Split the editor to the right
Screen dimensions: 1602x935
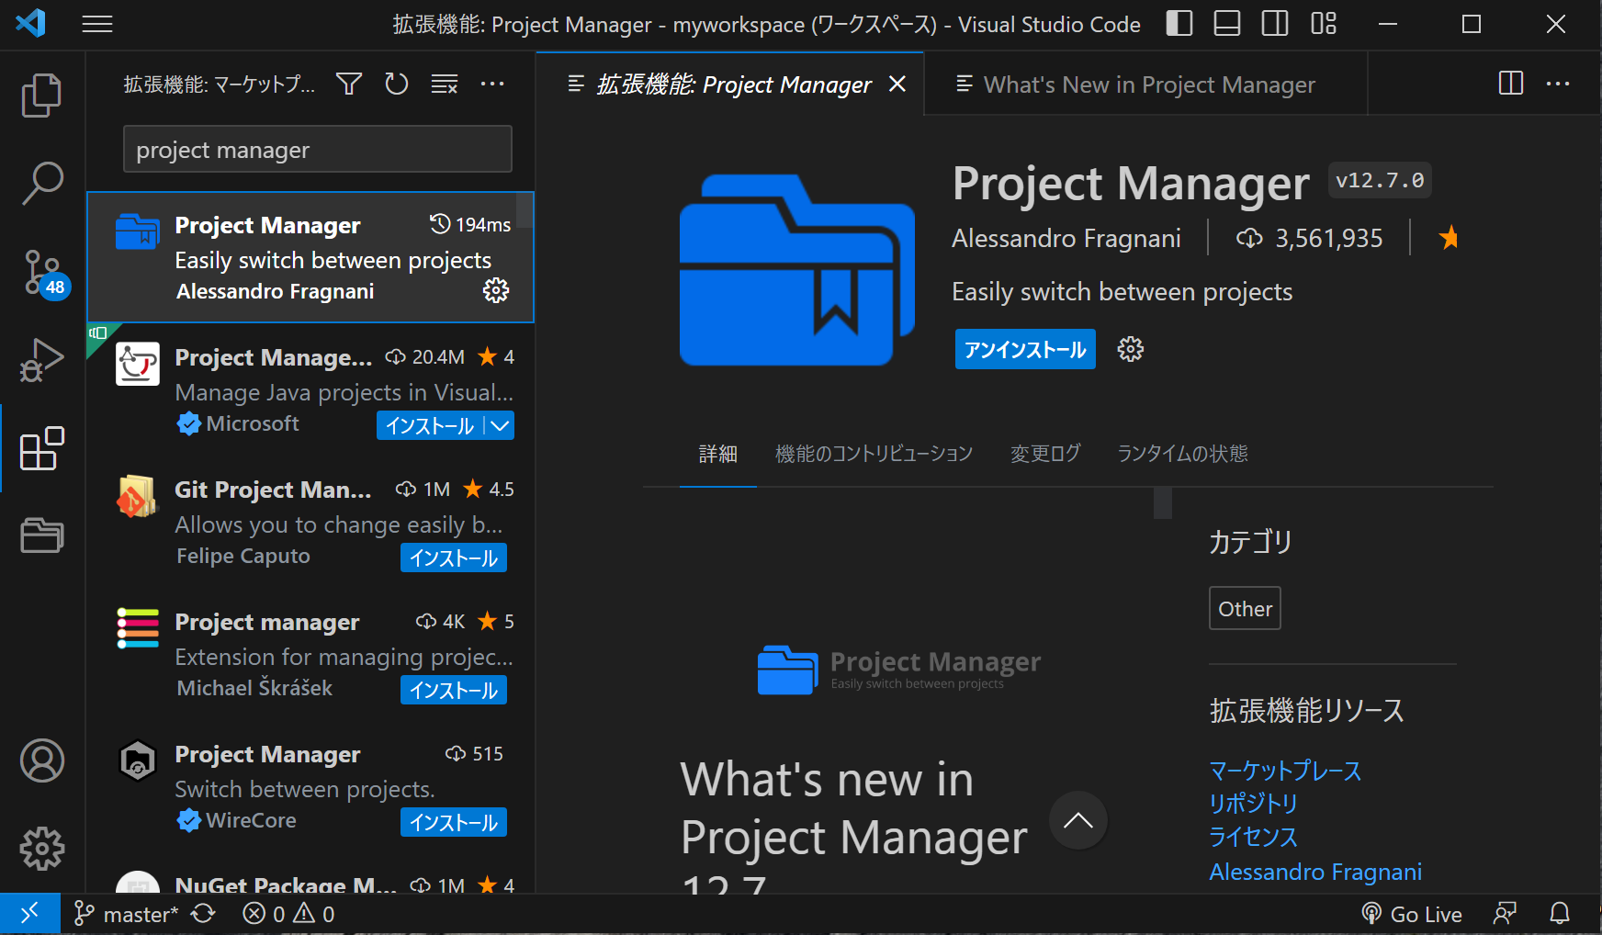click(1511, 84)
